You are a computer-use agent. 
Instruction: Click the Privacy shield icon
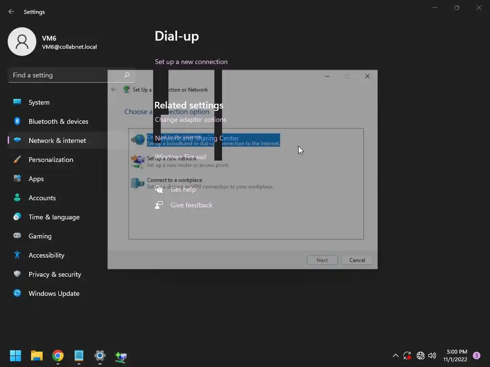pos(17,274)
